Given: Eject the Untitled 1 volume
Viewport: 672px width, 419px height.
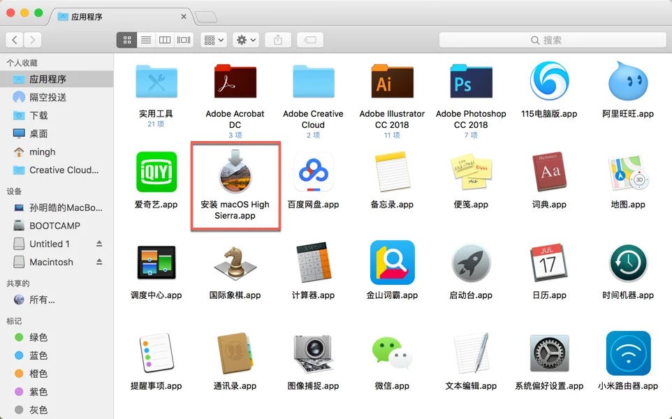Looking at the screenshot, I should pos(99,243).
